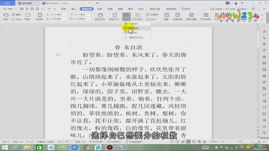The height and width of the screenshot is (151, 269).
Task: Expand the Sync status (已同步) dropdown
Action: point(218,9)
